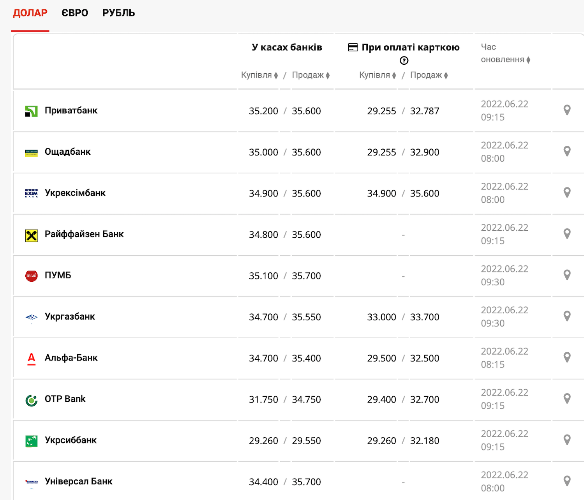Click the map pin in Укрексімбанк row
Screen dimensions: 584x500
(x=567, y=193)
